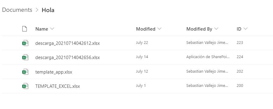Expand the Name column dropdown arrow
Image resolution: width=273 pixels, height=109 pixels.
coord(52,29)
